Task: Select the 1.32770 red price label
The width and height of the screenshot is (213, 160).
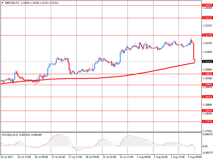Action: pyautogui.click(x=207, y=35)
